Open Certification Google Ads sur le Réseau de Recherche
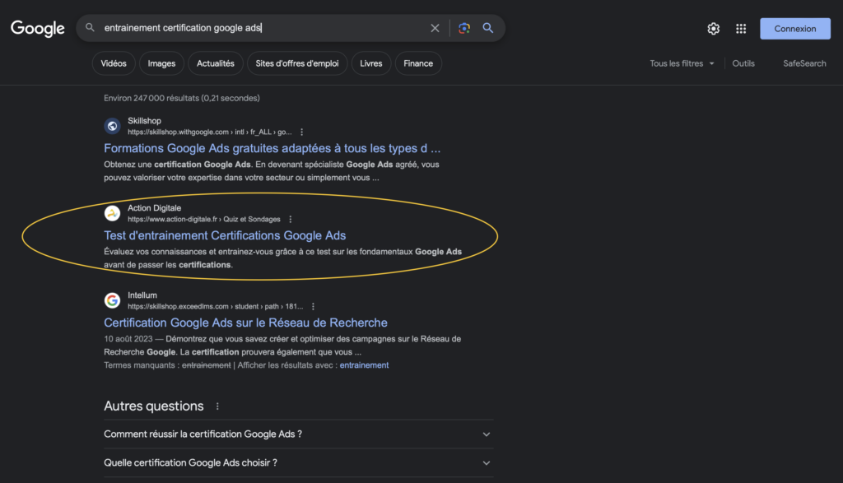 click(245, 323)
